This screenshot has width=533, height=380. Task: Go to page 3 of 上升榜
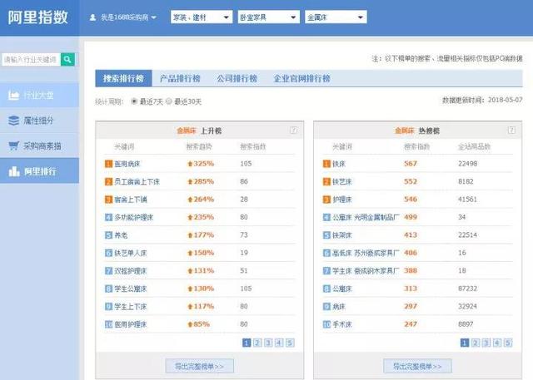click(268, 343)
